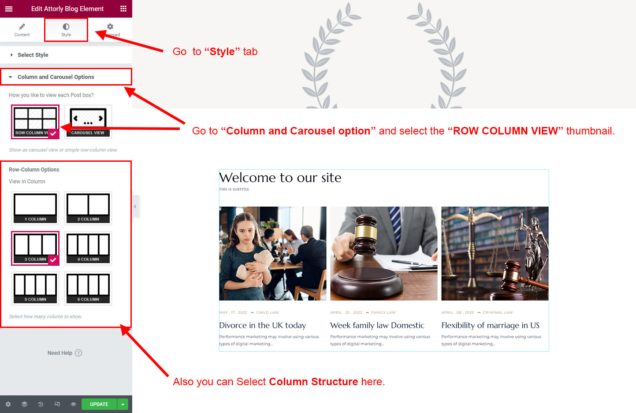Select the Carousel View option
The width and height of the screenshot is (636, 413).
(x=88, y=122)
